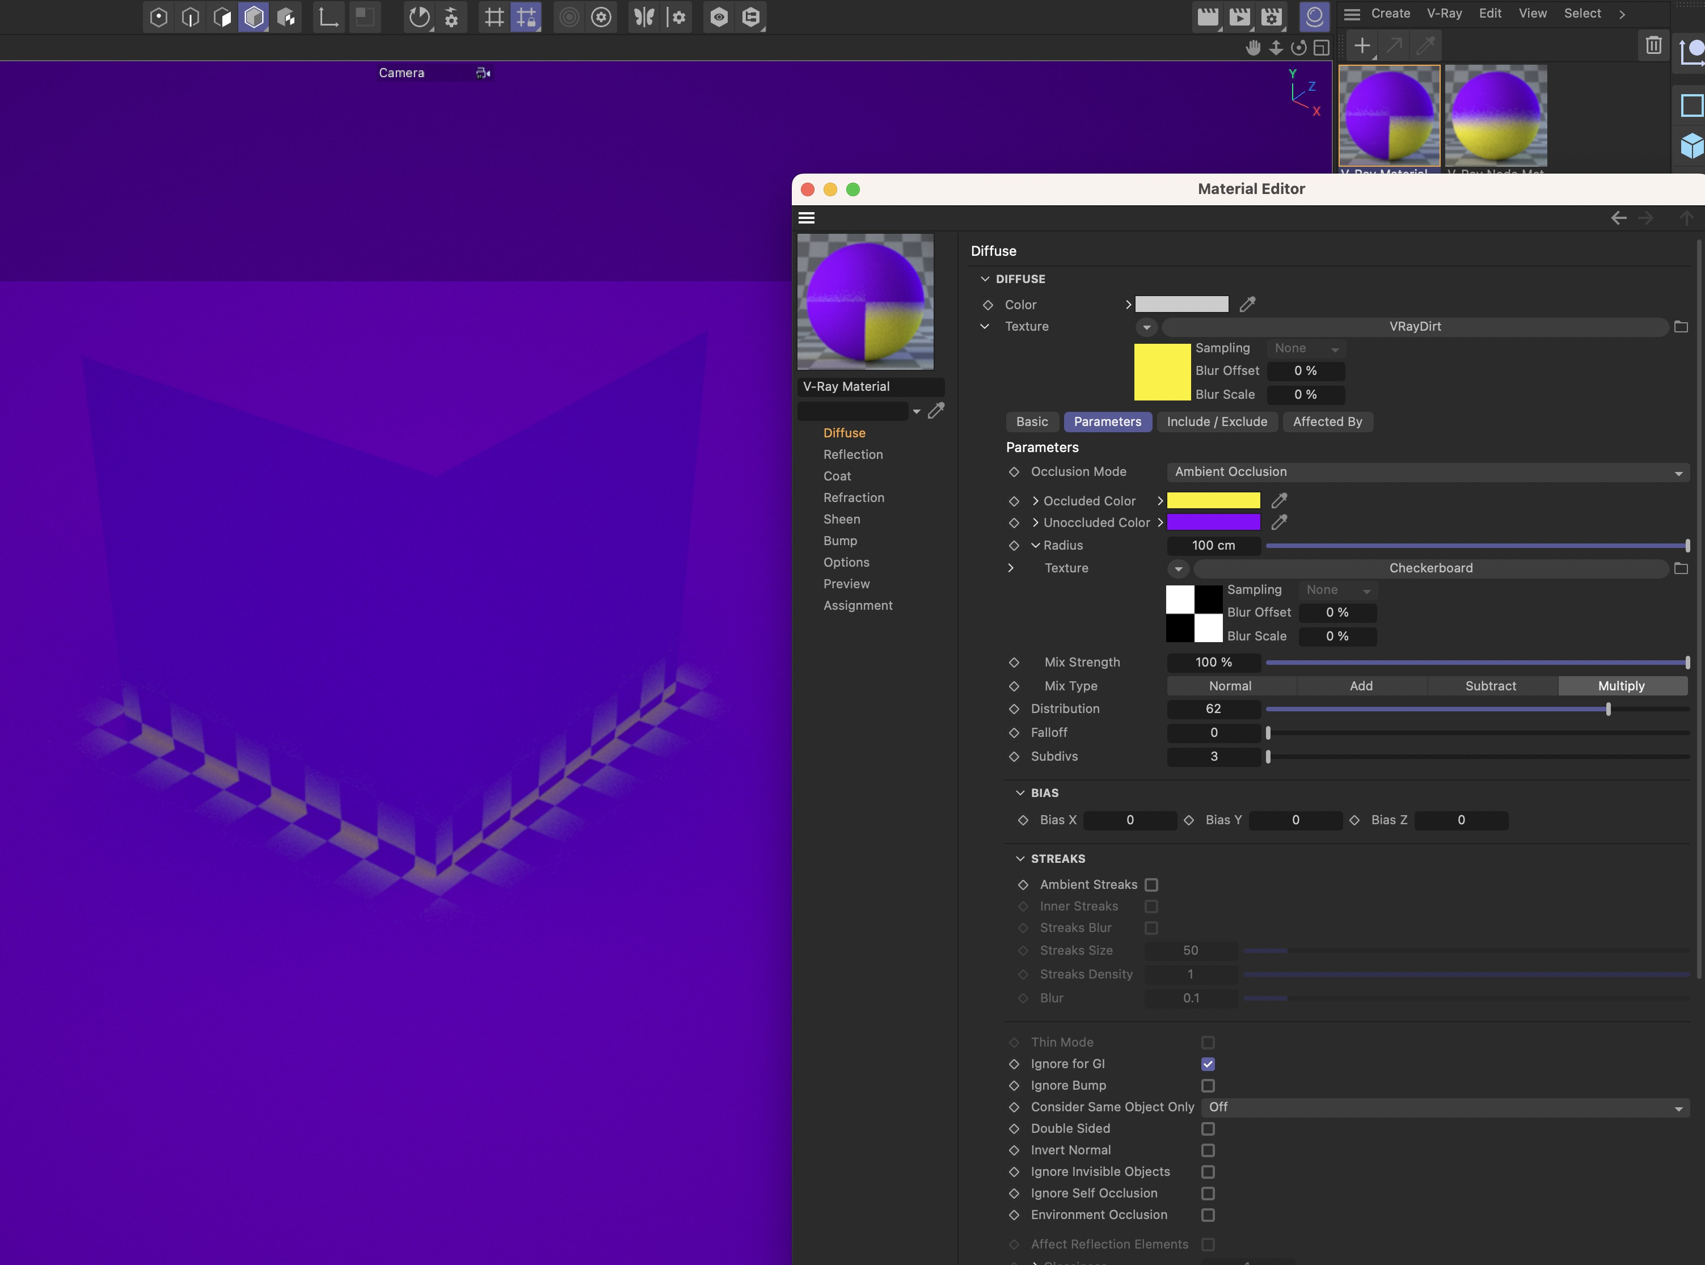Set Mix Type to Add
1705x1265 pixels.
click(x=1361, y=686)
